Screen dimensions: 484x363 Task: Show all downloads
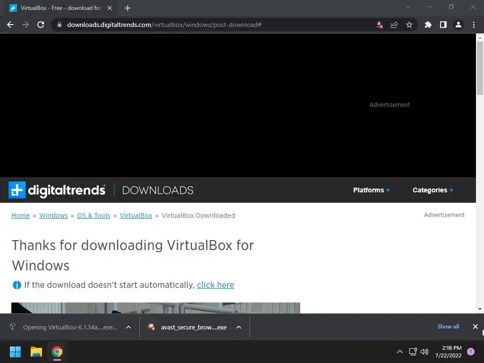(448, 327)
